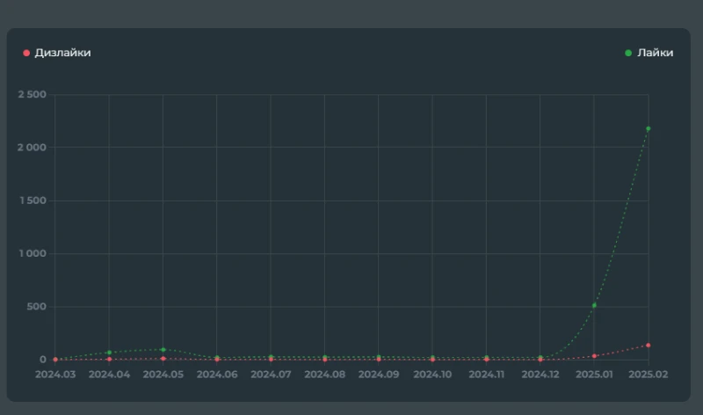Select the red Дизлайки point at 2025.01
The height and width of the screenshot is (415, 703).
(x=594, y=356)
